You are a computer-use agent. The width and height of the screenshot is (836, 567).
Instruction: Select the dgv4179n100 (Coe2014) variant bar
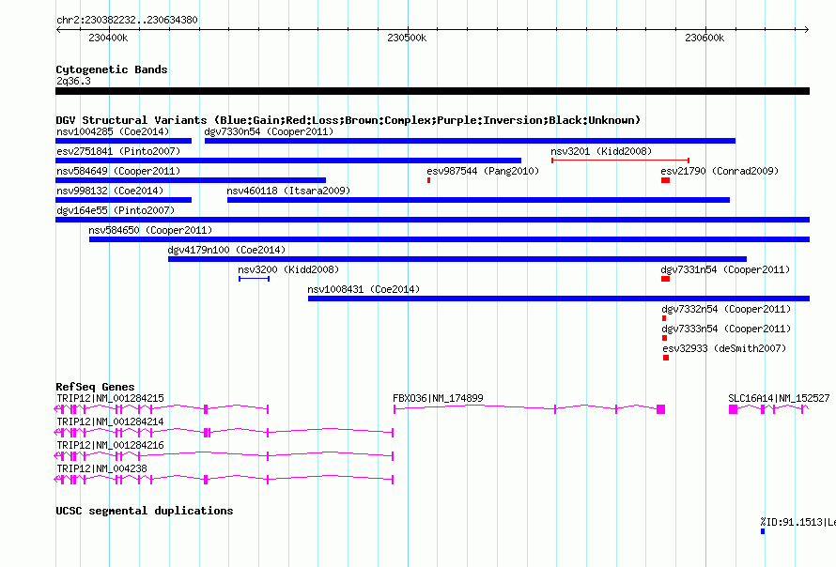pyautogui.click(x=457, y=259)
